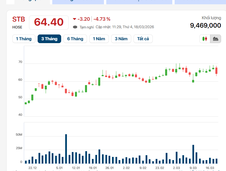Click the 25M volume axis label
The width and height of the screenshot is (226, 171).
pyautogui.click(x=19, y=148)
